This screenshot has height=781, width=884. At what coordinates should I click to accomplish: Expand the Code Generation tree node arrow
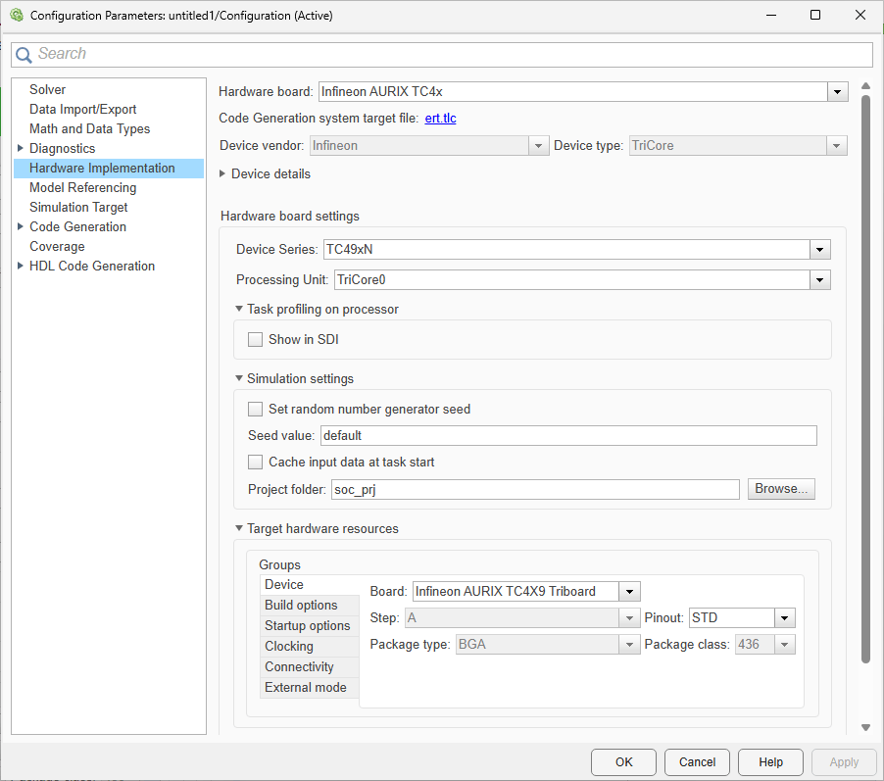pyautogui.click(x=21, y=226)
